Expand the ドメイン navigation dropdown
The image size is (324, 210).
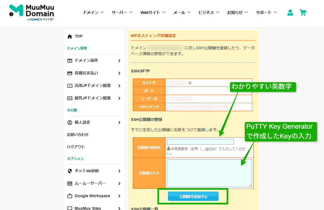(93, 12)
